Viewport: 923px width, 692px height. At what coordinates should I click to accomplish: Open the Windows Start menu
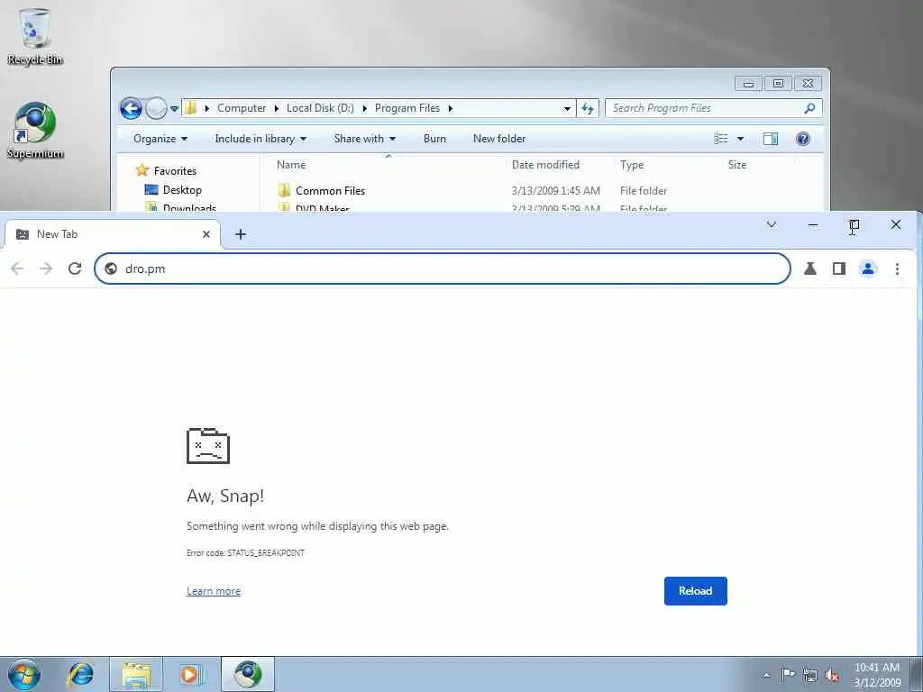24,674
